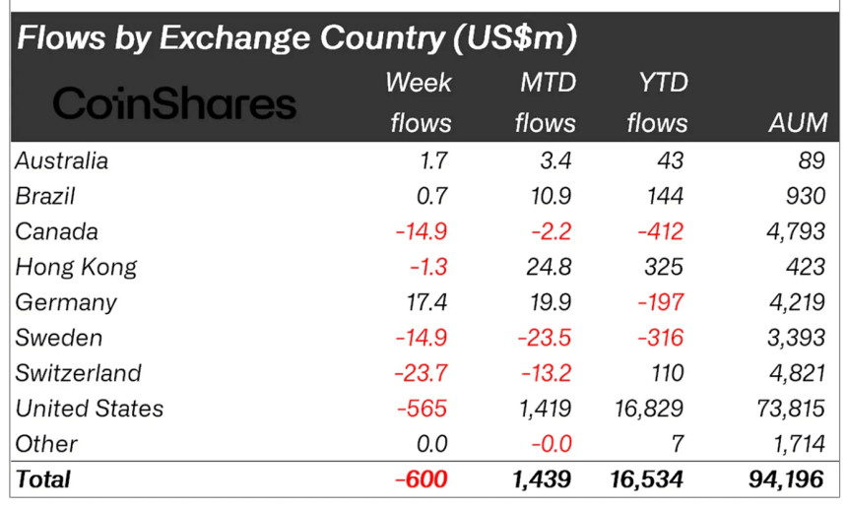Click the CoinShares logo
This screenshot has width=847, height=509.
pos(174,103)
